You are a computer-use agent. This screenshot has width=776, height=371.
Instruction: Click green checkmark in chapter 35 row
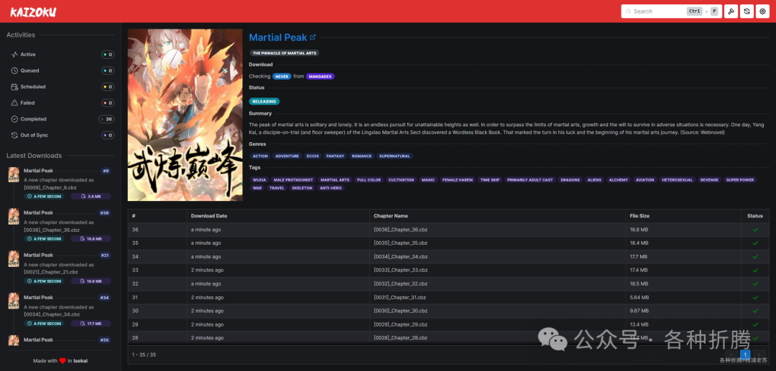coord(755,243)
